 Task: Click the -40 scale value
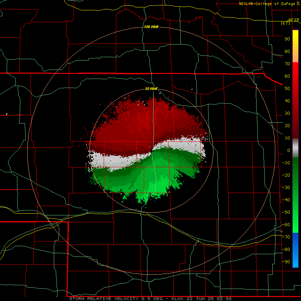286,200
